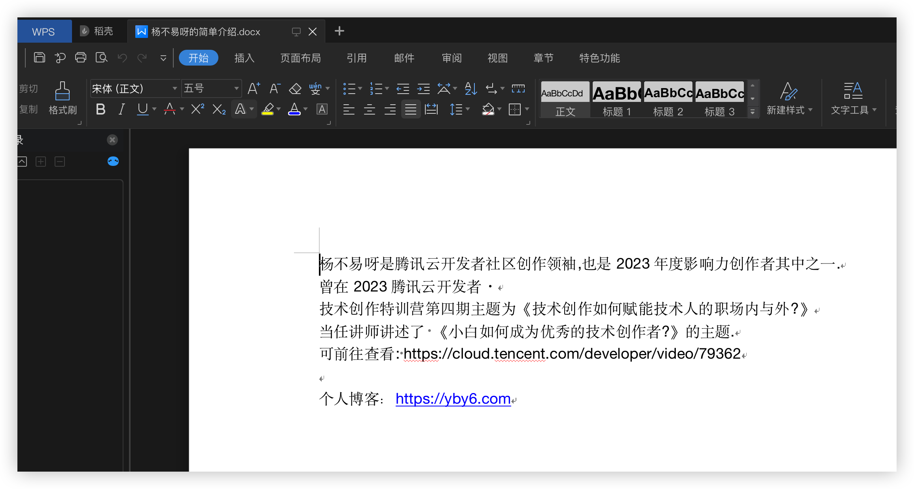914x489 pixels.
Task: Expand the styles gallery list
Action: tap(753, 112)
